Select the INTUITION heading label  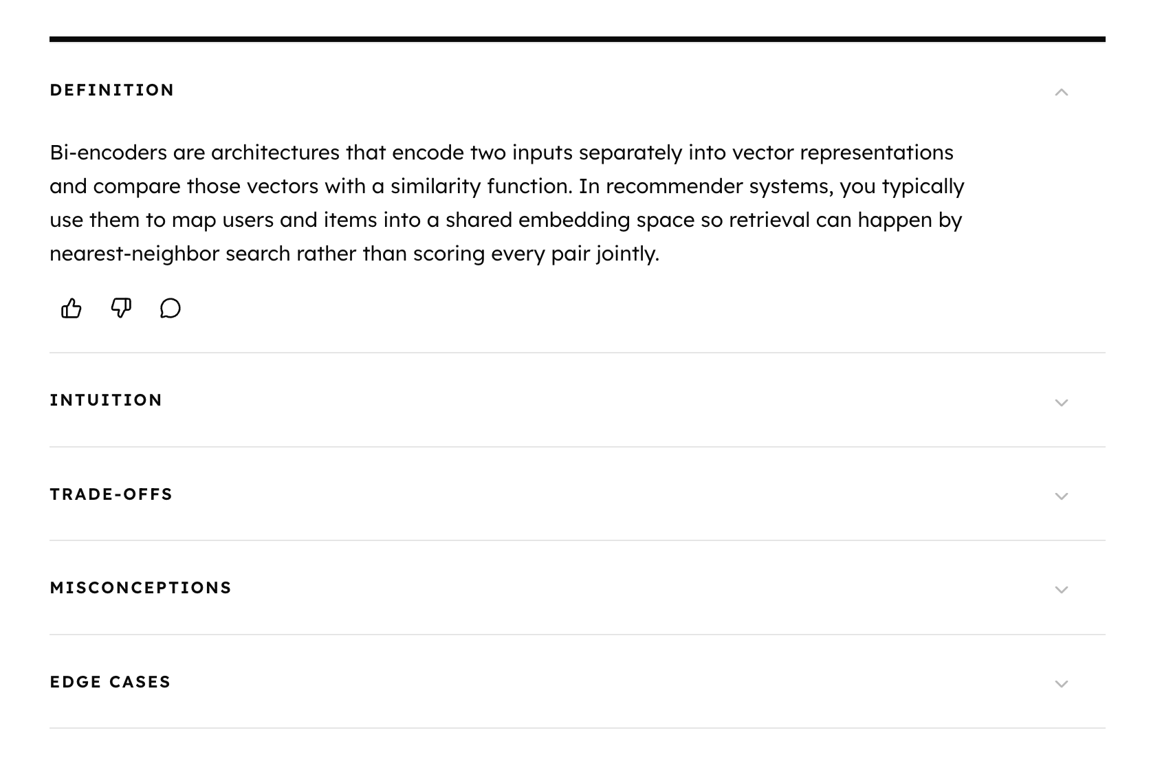106,400
